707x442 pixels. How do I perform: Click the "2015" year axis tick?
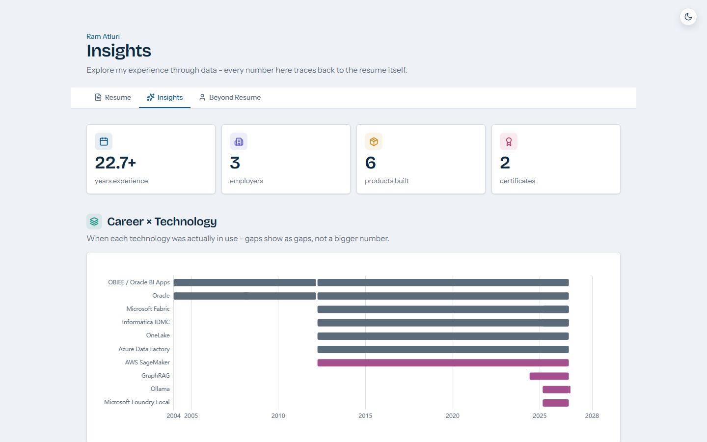[x=365, y=415]
